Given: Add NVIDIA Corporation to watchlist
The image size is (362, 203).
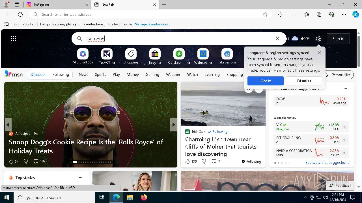Looking at the screenshot, I should [344, 153].
